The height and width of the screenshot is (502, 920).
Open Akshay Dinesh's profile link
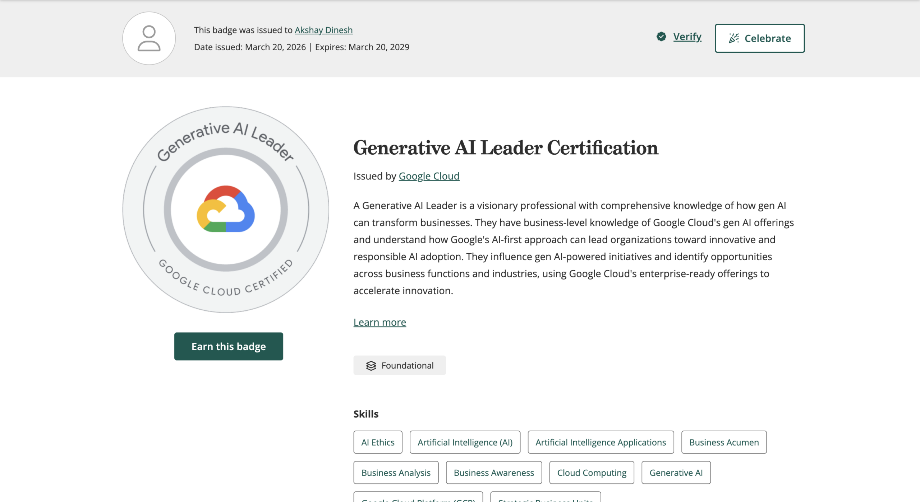coord(323,30)
